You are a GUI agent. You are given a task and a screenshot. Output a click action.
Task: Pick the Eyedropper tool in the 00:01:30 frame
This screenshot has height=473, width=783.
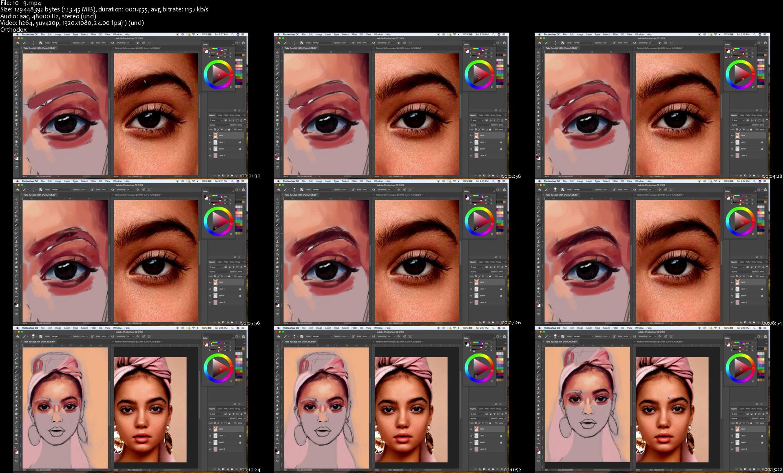point(16,74)
